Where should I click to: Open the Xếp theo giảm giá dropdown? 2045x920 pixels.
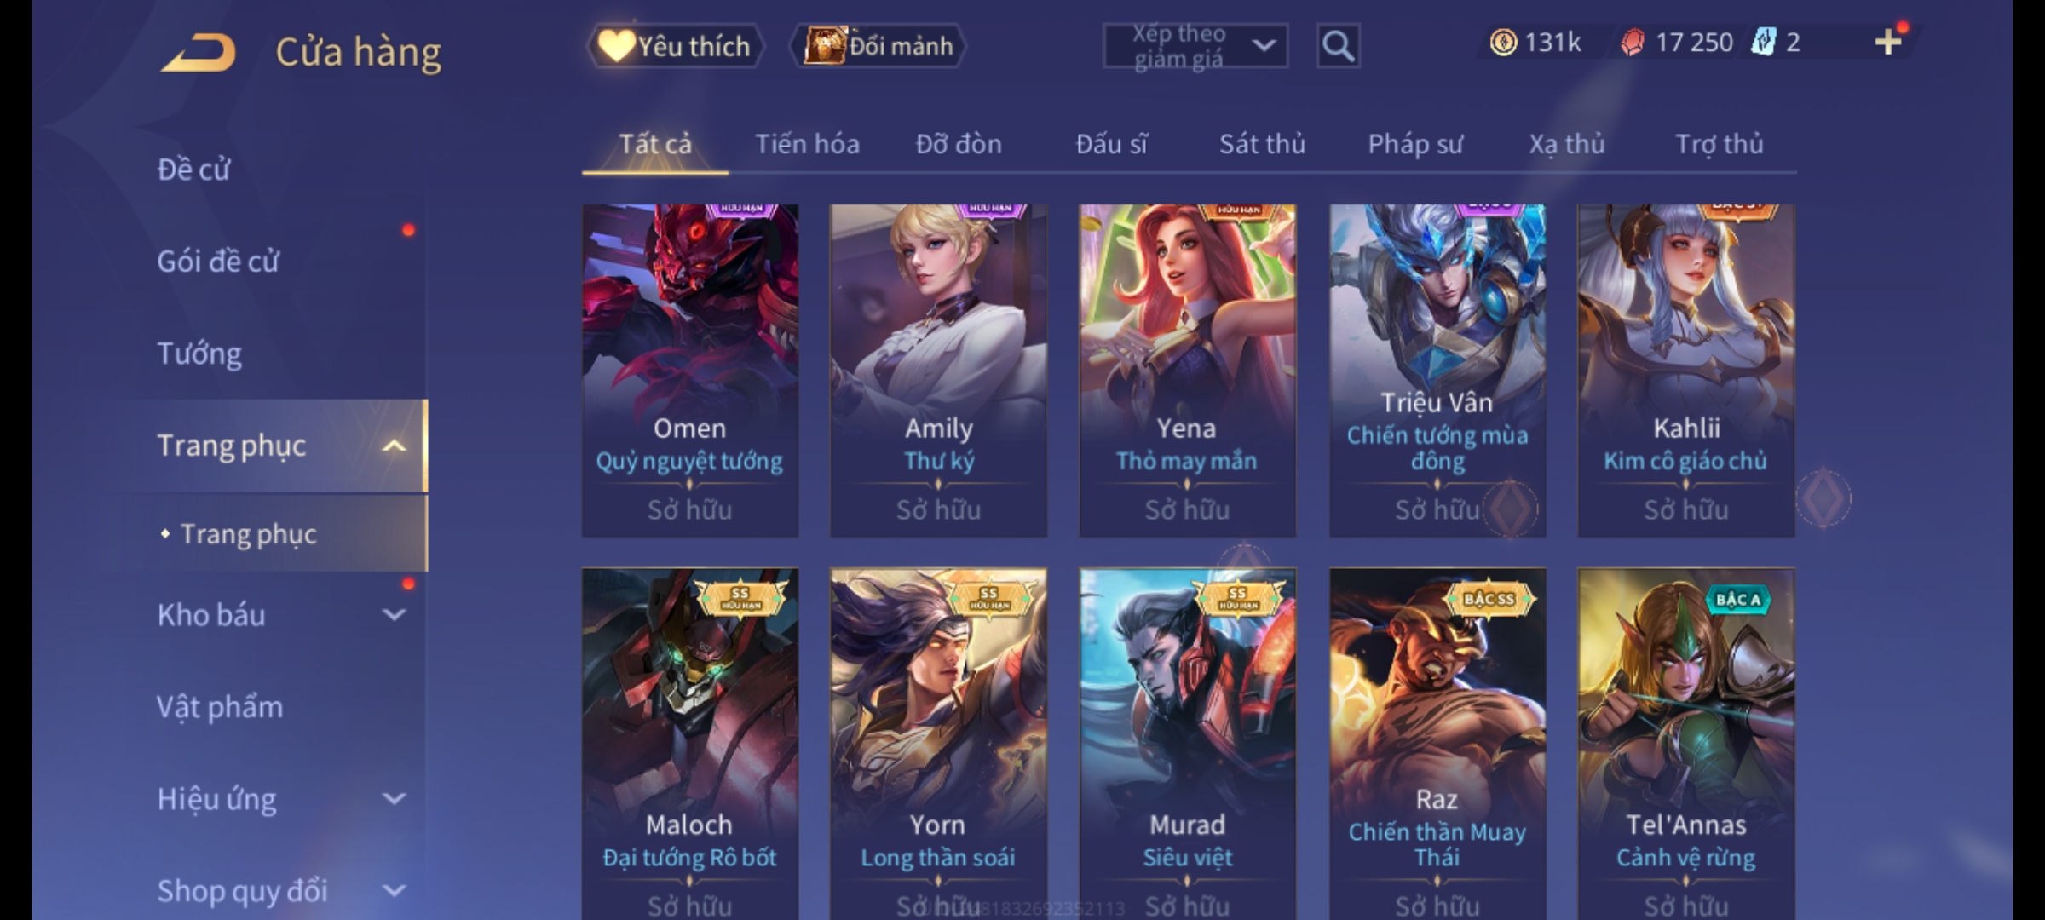tap(1195, 46)
